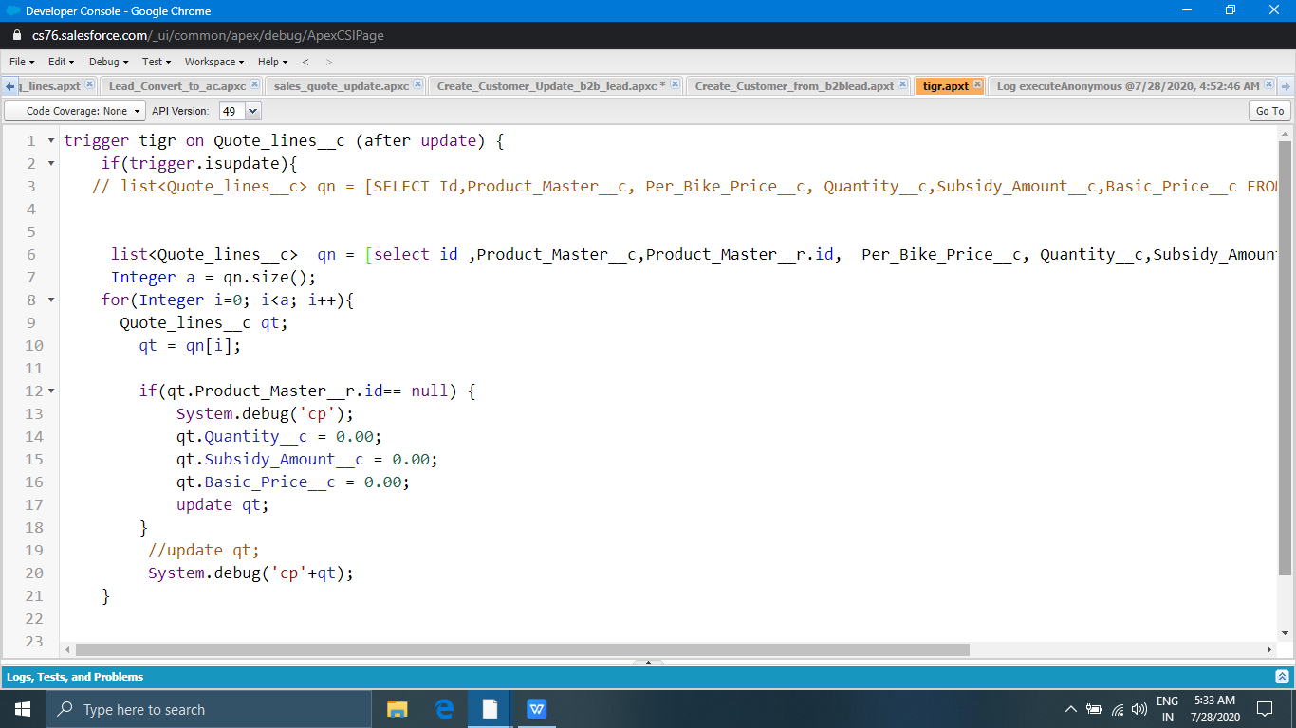This screenshot has height=728, width=1296.
Task: Open the API Version dropdown arrow
Action: point(253,111)
